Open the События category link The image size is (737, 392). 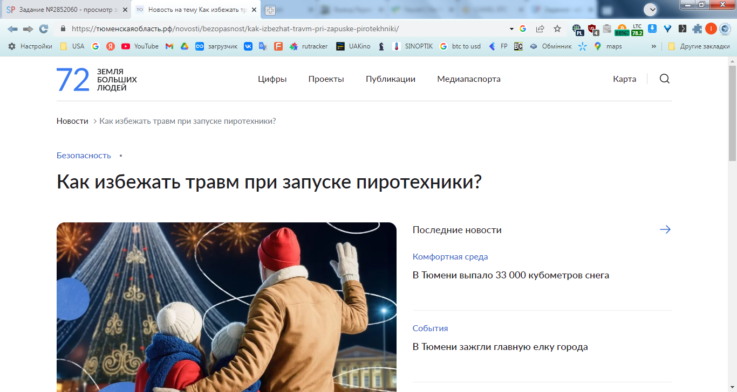(x=431, y=328)
